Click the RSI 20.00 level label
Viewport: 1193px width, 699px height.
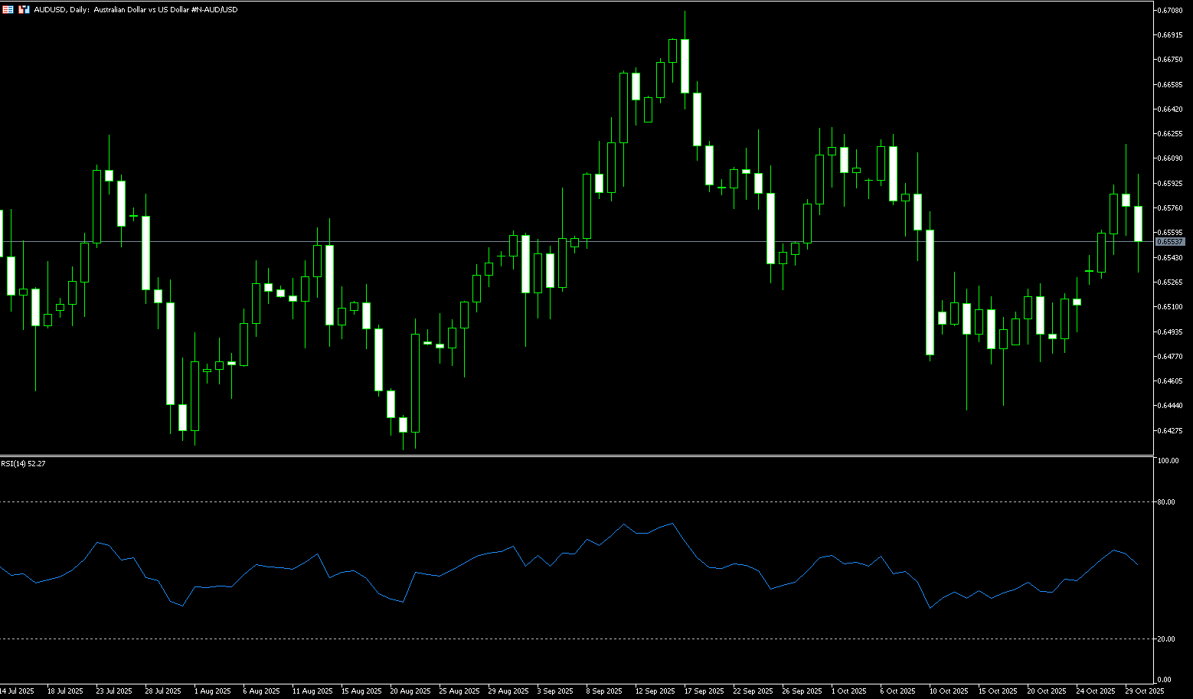[1166, 639]
